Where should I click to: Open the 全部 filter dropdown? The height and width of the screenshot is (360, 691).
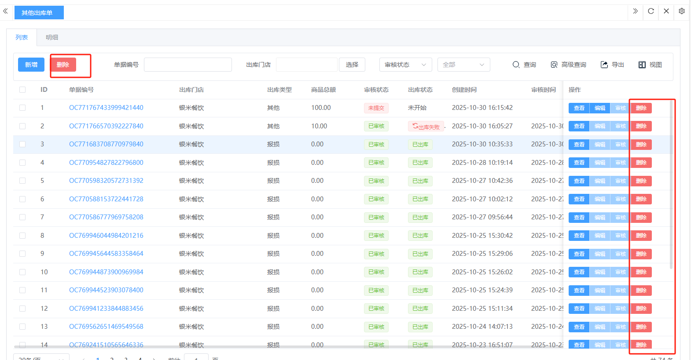pyautogui.click(x=463, y=65)
